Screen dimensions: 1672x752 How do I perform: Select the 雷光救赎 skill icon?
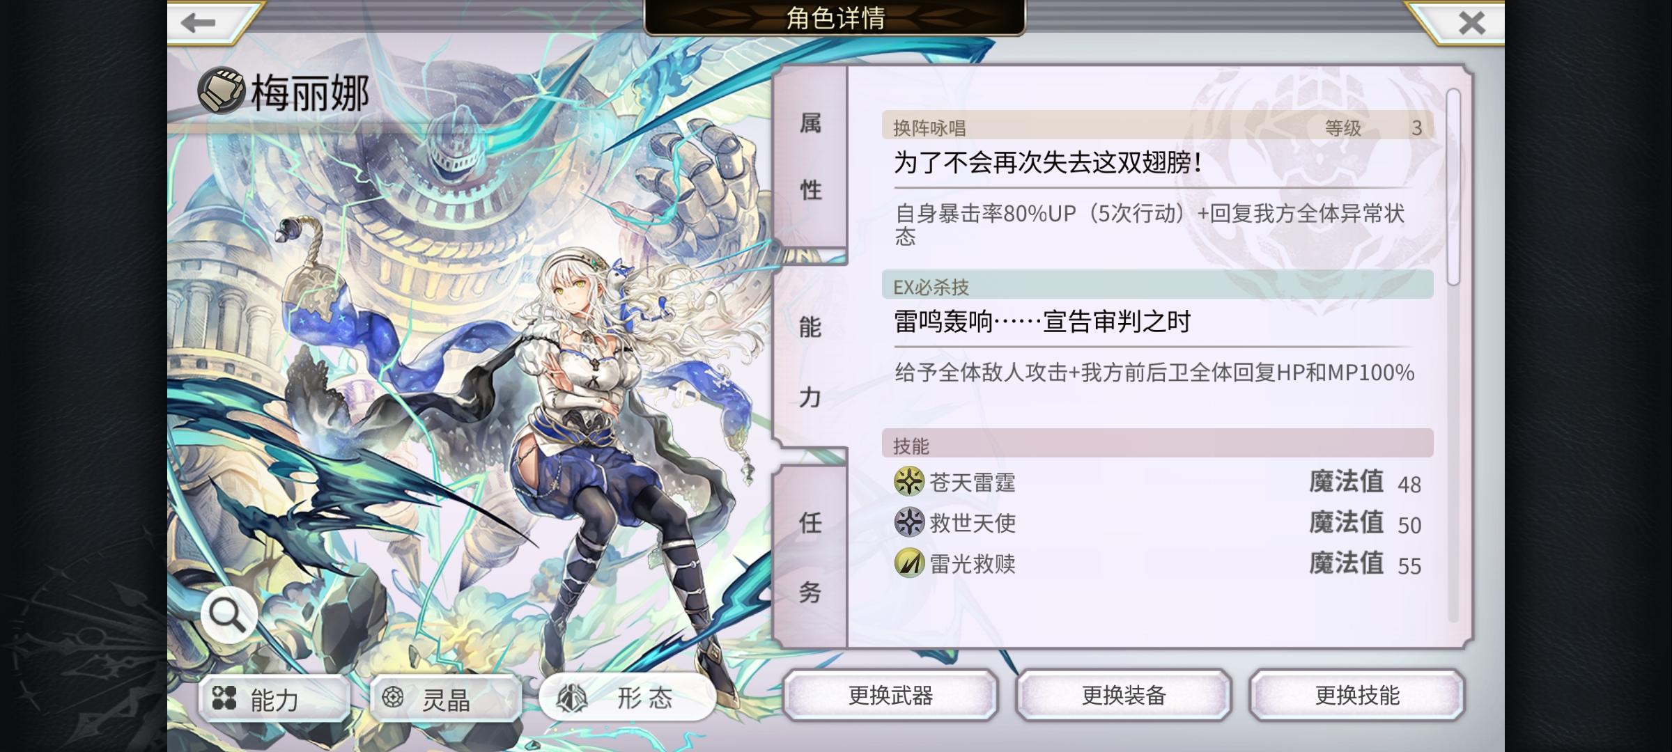[909, 563]
